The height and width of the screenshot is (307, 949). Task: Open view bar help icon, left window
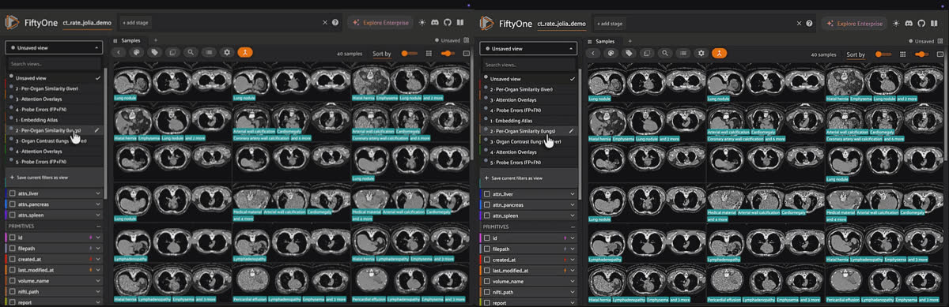coord(335,23)
